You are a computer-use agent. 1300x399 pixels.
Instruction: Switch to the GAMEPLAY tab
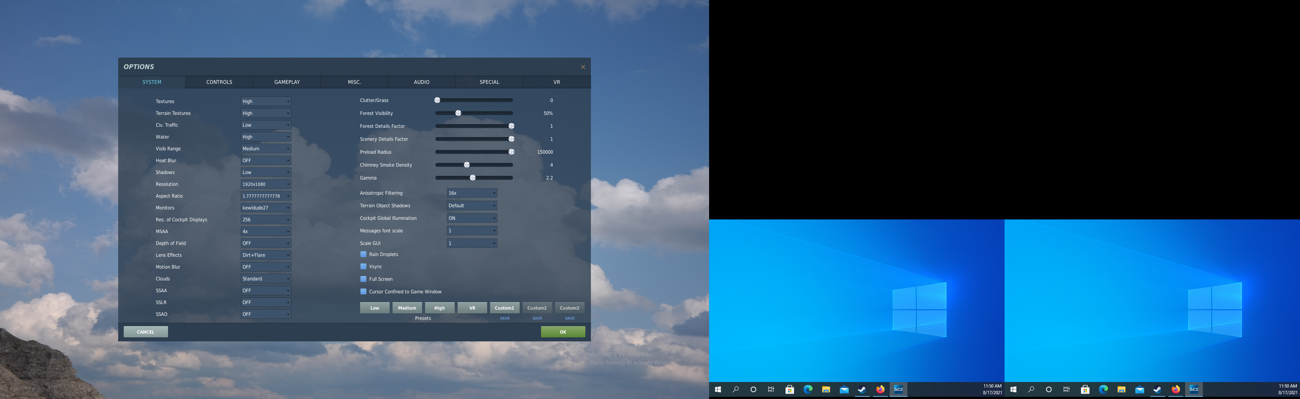[x=287, y=82]
